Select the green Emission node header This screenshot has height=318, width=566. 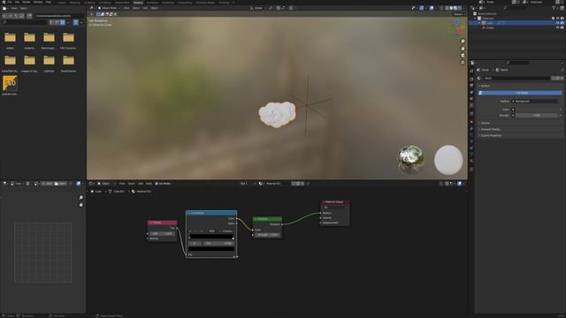pyautogui.click(x=267, y=219)
